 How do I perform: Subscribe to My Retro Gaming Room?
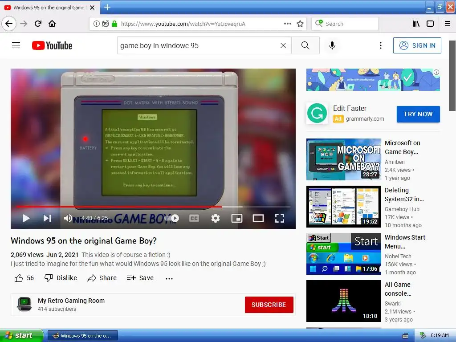(269, 305)
